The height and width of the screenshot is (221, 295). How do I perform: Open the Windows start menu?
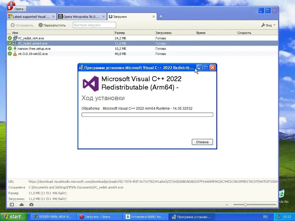13,217
